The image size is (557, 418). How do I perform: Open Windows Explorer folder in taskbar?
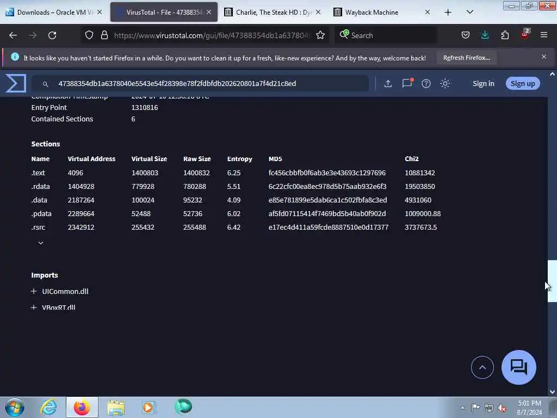[116, 407]
